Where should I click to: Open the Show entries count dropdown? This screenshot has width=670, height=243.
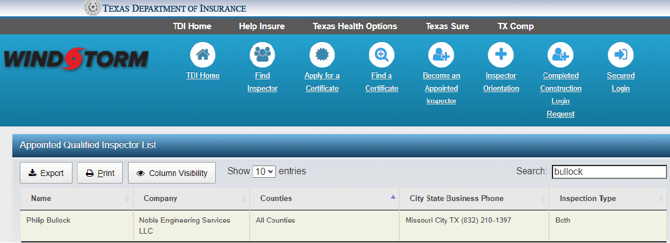(x=264, y=172)
